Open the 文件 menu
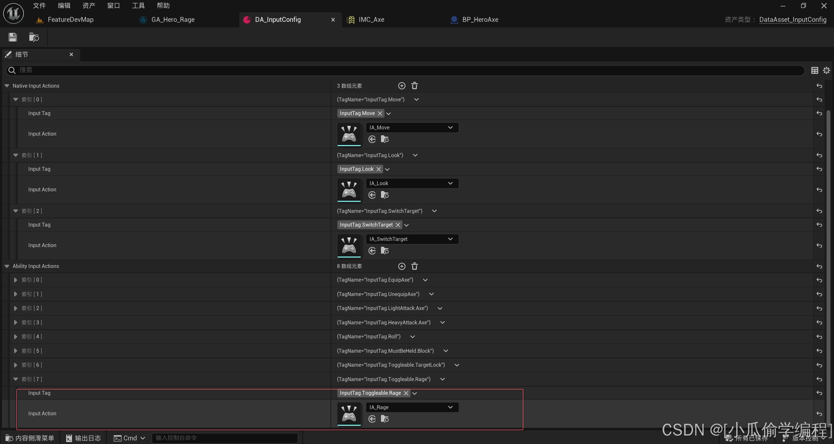The height and width of the screenshot is (444, 834). [x=39, y=6]
